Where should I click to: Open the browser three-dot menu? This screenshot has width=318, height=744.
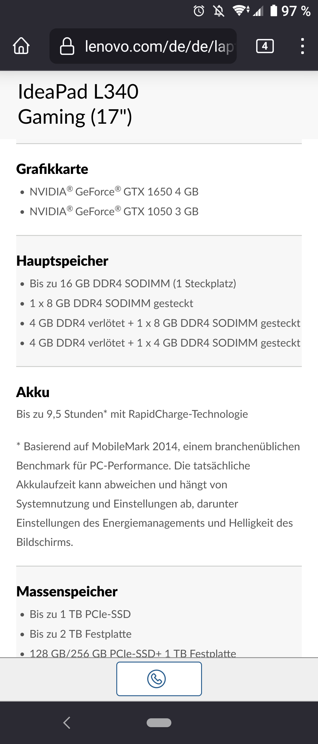point(302,46)
